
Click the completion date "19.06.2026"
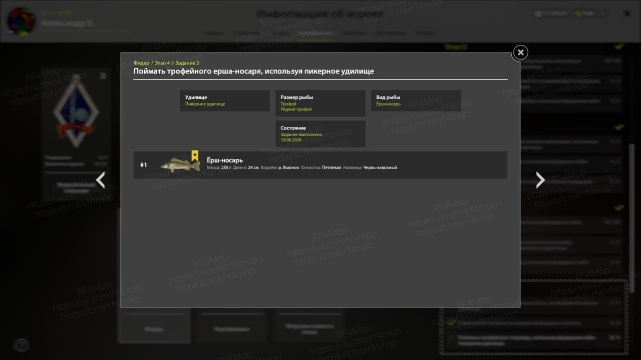pyautogui.click(x=291, y=140)
